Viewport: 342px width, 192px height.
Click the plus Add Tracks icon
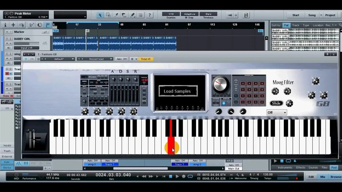point(13,25)
